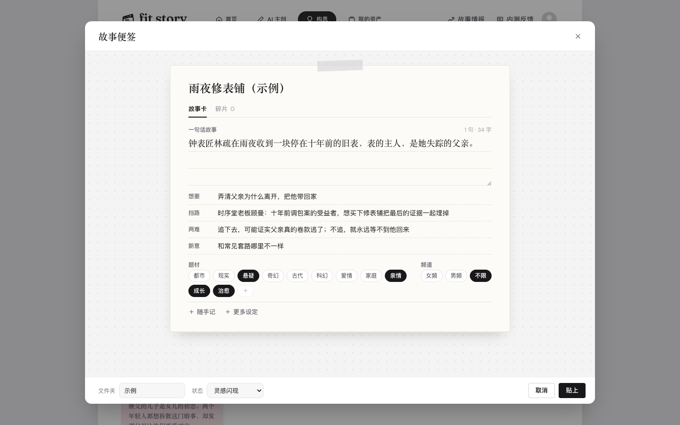Switch to the 故事卡 tab
Viewport: 680px width, 425px height.
[x=197, y=109]
